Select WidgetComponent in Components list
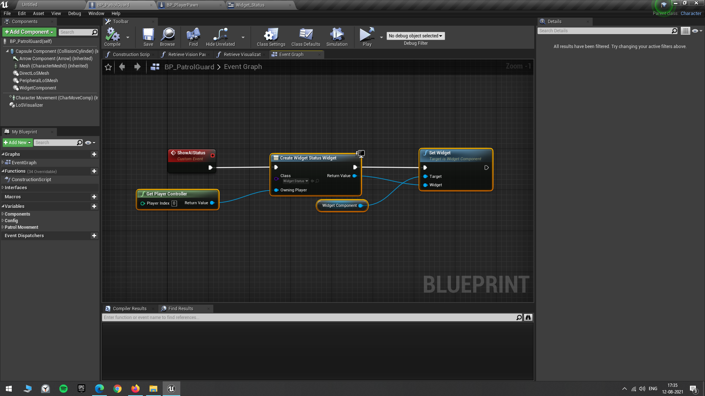This screenshot has height=396, width=705. (x=38, y=88)
